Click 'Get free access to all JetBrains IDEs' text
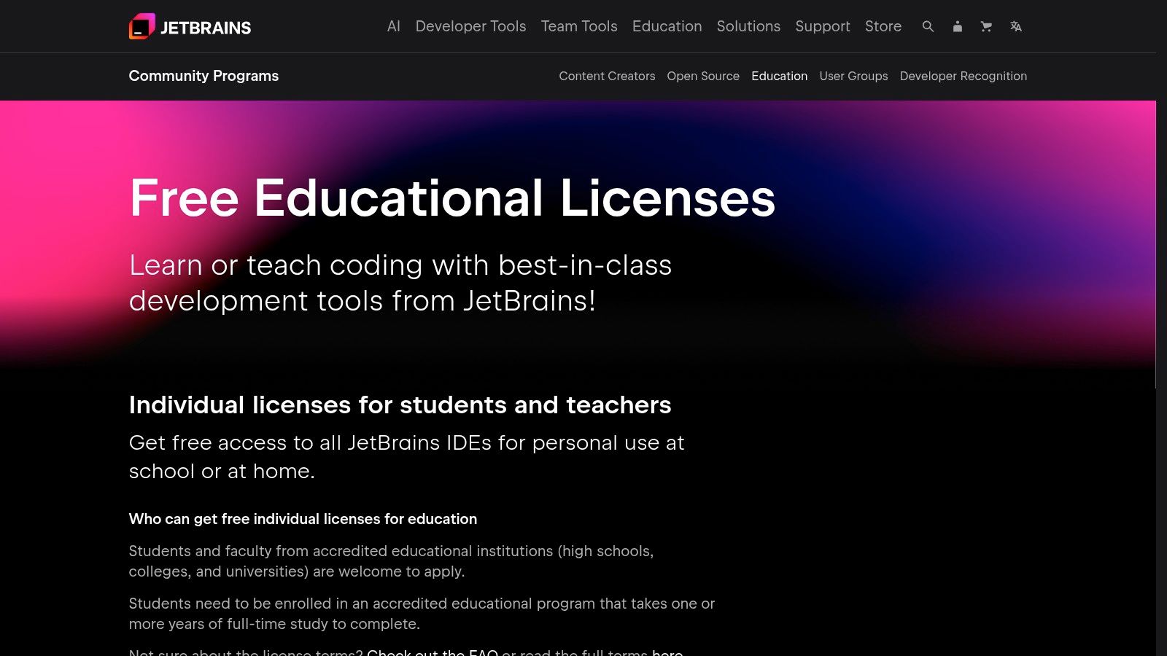This screenshot has width=1167, height=656. tap(406, 457)
